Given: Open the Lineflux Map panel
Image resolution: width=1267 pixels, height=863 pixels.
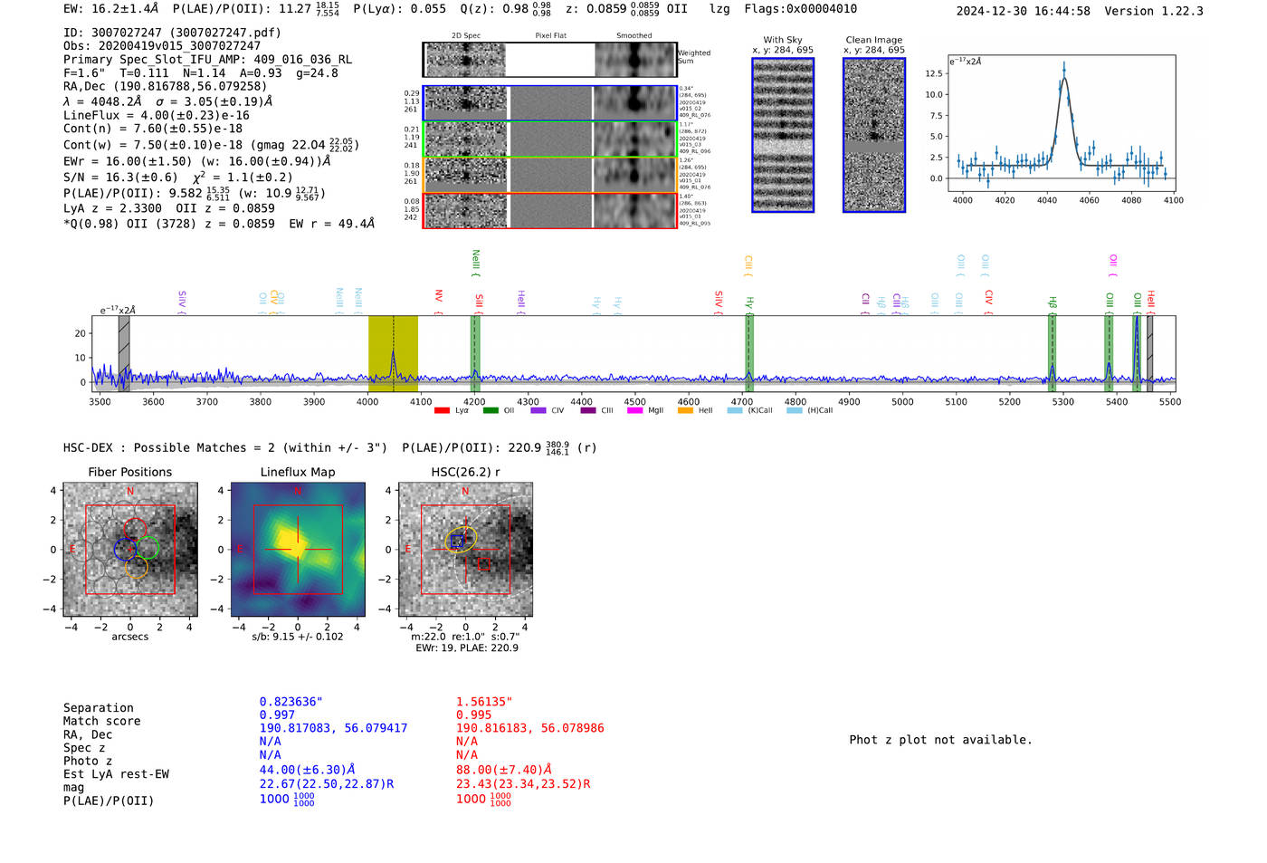Looking at the screenshot, I should coord(298,550).
